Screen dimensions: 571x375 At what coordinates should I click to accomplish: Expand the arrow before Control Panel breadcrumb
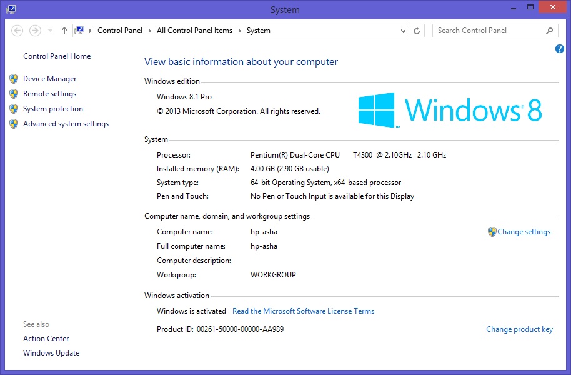91,31
